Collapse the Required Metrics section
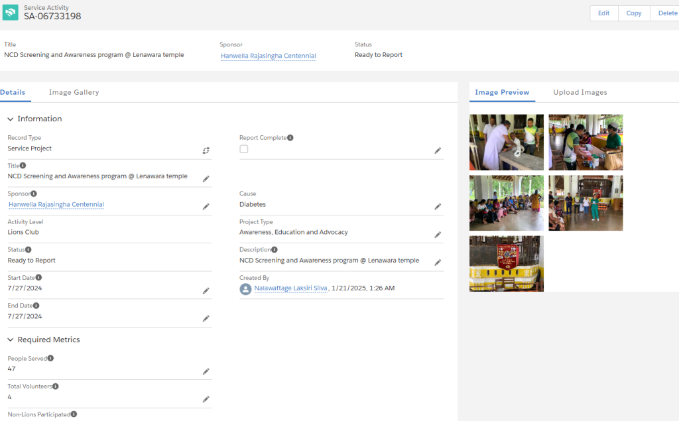 point(11,340)
